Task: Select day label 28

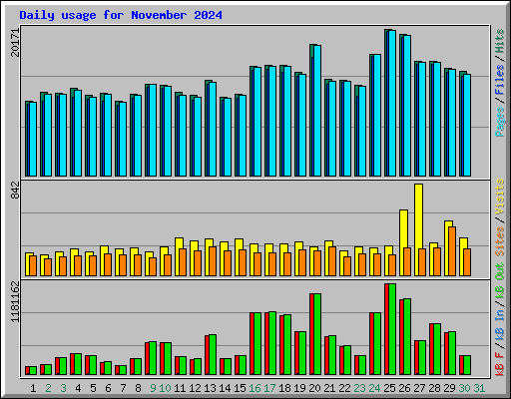Action: point(434,388)
